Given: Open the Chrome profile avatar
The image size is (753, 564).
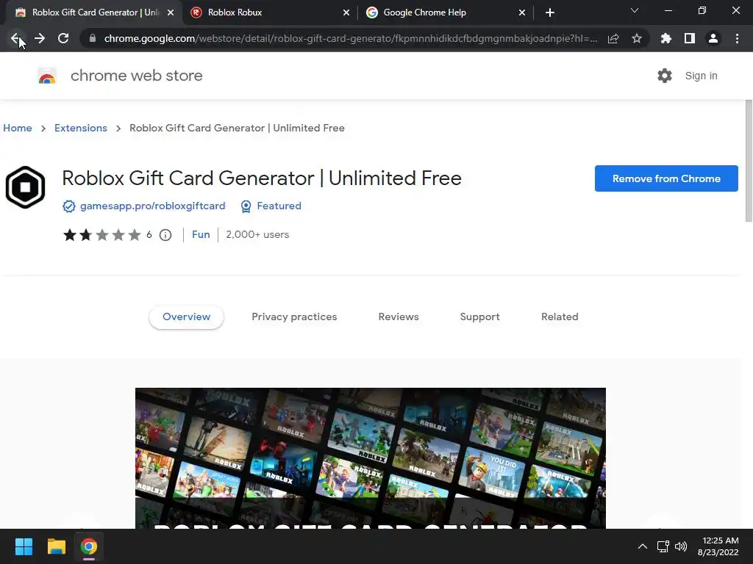Looking at the screenshot, I should click(x=713, y=38).
